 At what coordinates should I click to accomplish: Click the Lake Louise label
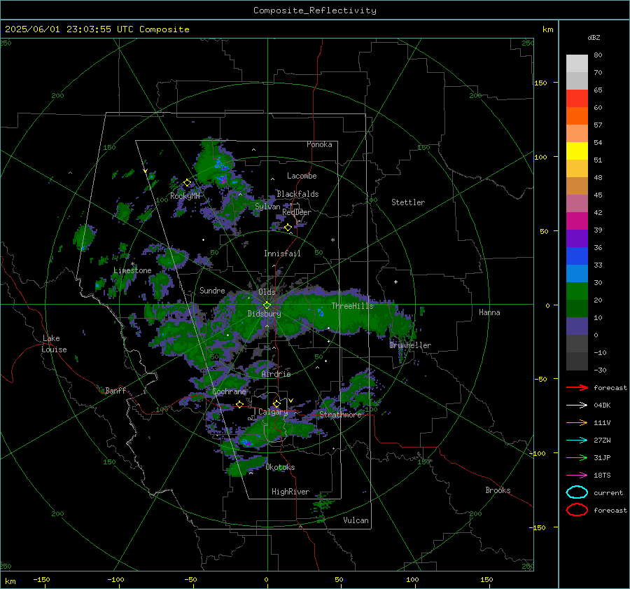54,344
